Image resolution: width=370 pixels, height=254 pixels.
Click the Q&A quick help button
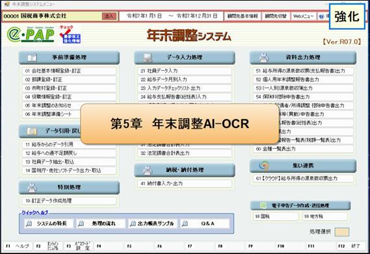click(205, 223)
